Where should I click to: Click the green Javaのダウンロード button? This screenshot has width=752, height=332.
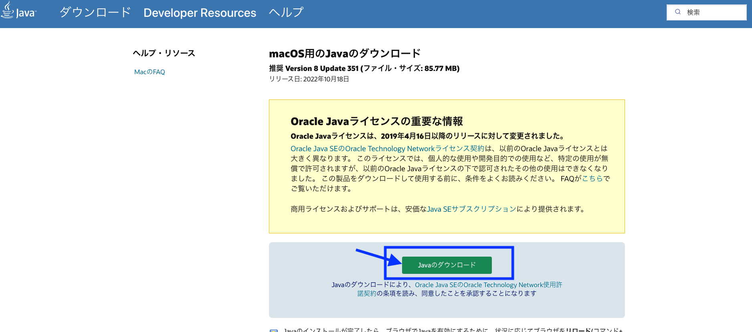tap(447, 265)
